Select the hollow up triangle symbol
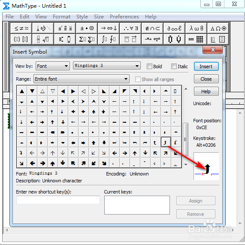245x245 pixels. tap(42, 91)
